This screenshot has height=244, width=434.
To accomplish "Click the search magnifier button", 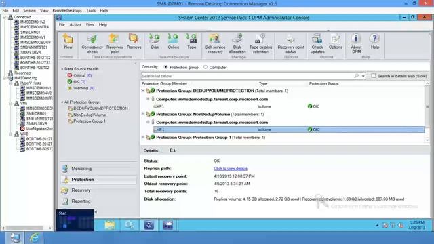I will pyautogui.click(x=356, y=76).
